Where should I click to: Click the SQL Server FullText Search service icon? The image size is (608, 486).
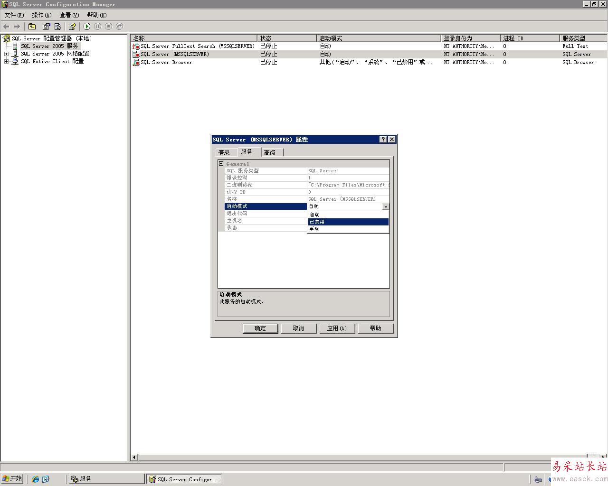pos(136,47)
